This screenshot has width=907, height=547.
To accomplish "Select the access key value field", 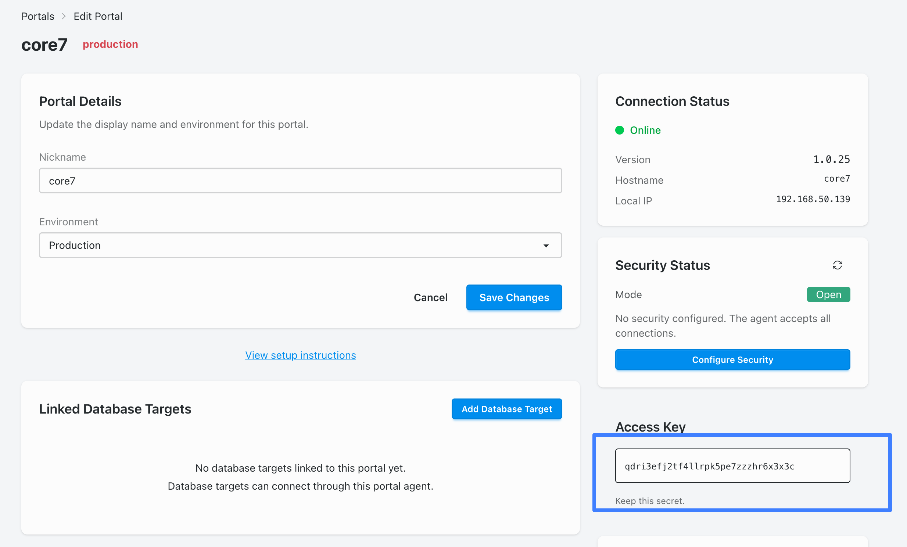I will [732, 465].
